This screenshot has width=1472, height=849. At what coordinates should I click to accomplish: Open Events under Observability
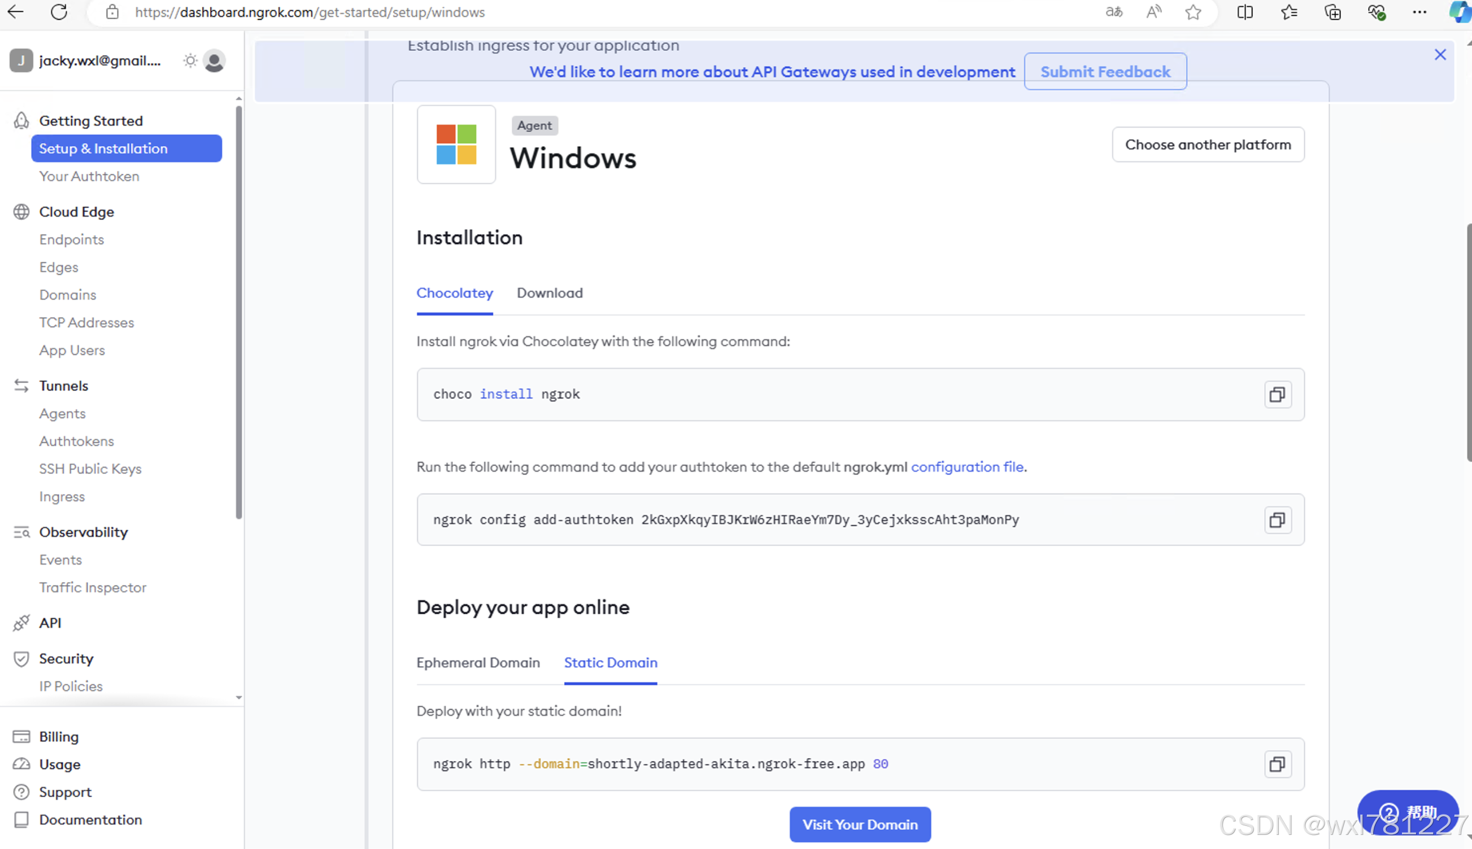tap(60, 559)
